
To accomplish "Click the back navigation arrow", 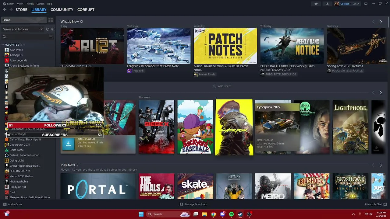I will 5,10.
